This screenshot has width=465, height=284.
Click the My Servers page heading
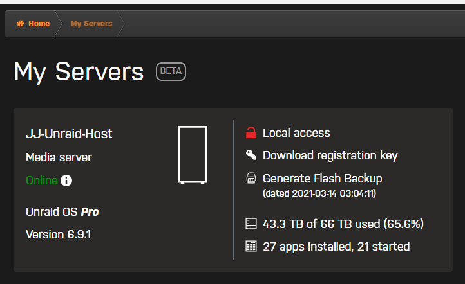click(x=79, y=72)
